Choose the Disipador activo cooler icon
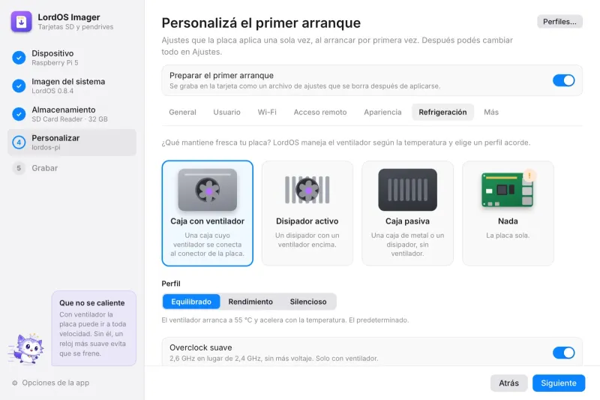The height and width of the screenshot is (400, 600). 307,190
